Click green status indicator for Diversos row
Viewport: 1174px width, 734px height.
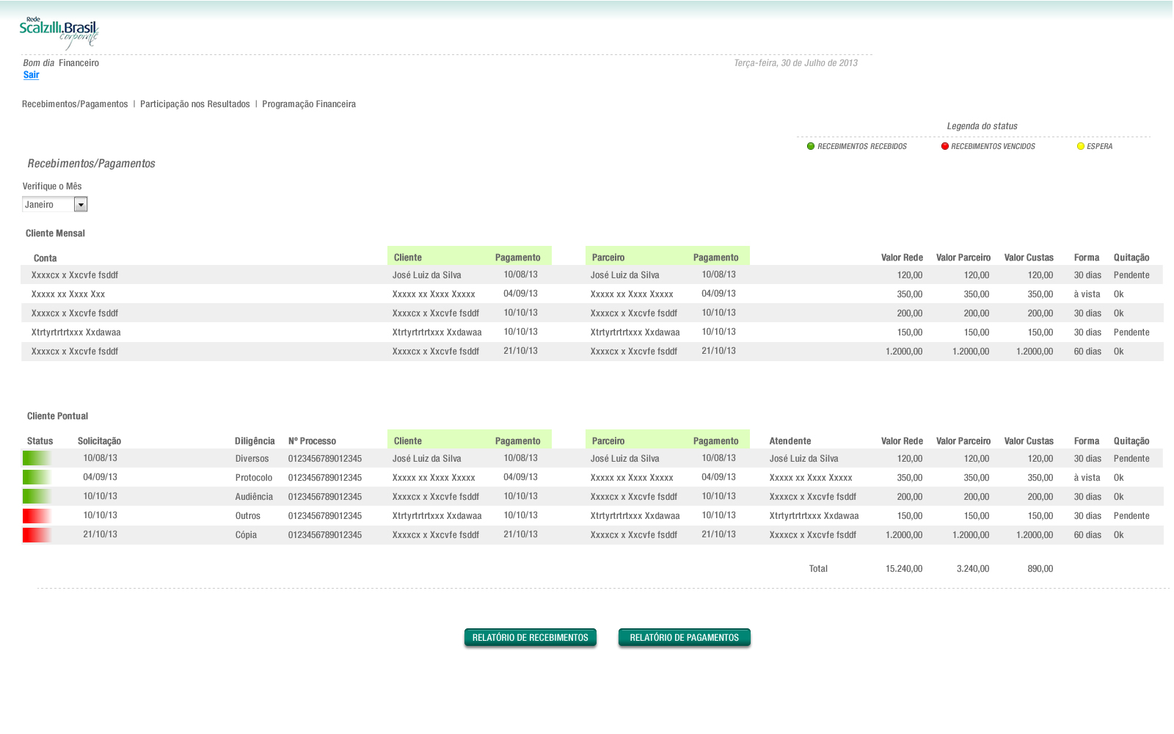[x=36, y=458]
